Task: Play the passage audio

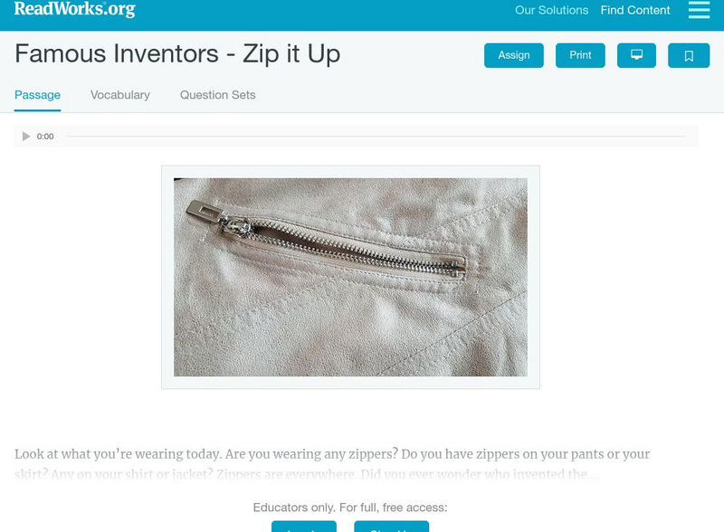Action: coord(26,137)
